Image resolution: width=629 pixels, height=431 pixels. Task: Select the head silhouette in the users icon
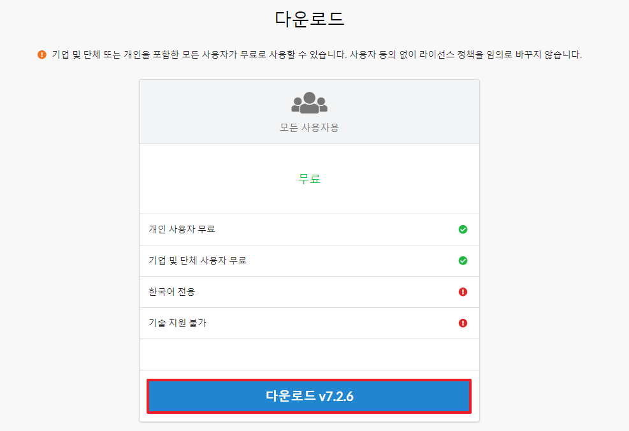pos(308,96)
